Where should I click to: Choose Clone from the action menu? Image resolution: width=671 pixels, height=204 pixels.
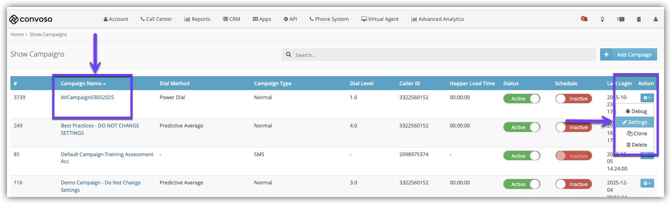click(637, 134)
